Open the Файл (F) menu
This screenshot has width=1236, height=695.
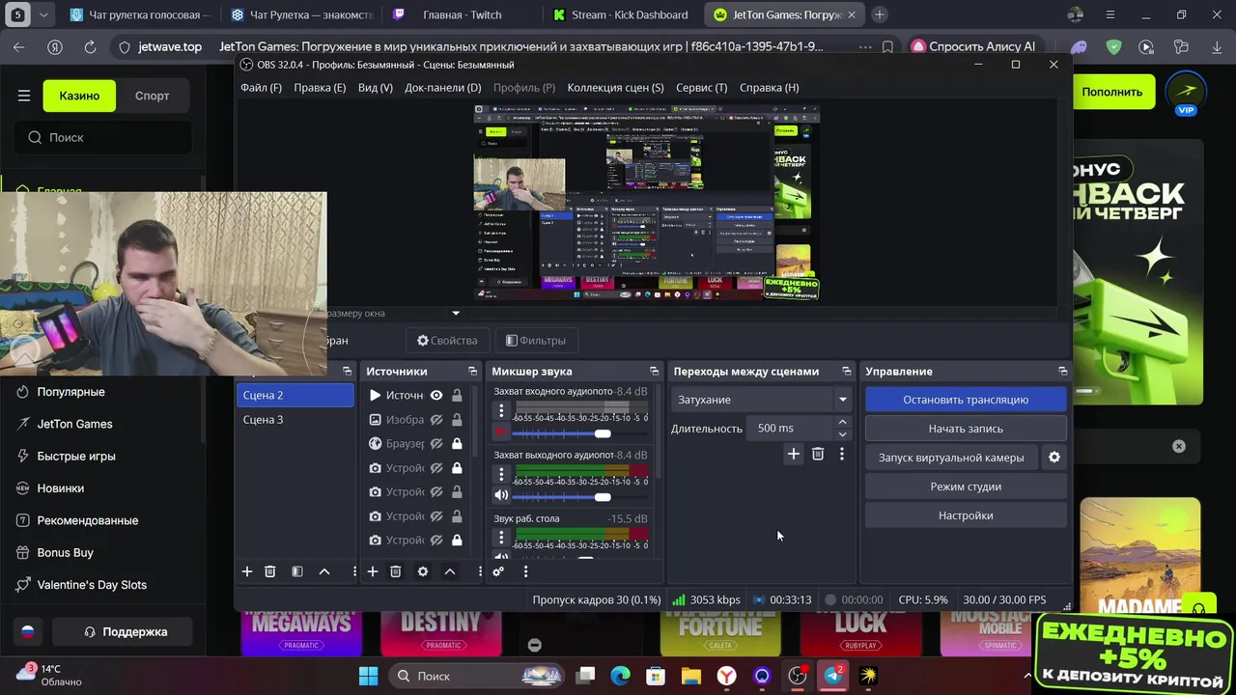point(261,87)
